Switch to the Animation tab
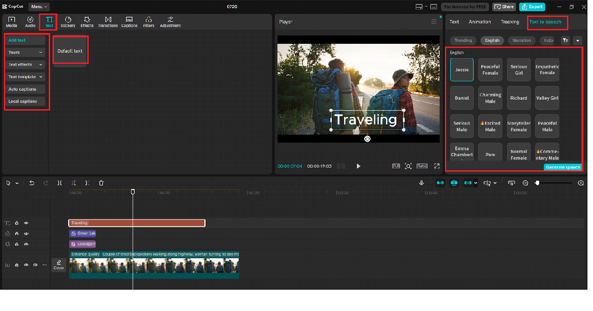The image size is (593, 311). point(480,22)
